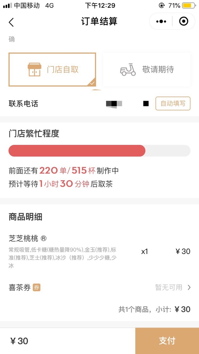The height and width of the screenshot is (354, 199).
Task: Open the 喜茶券 coupon row
Action: [99, 287]
